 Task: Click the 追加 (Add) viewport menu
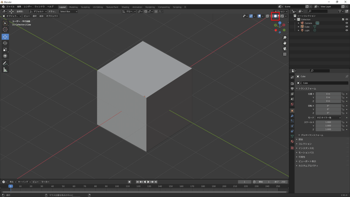click(x=41, y=16)
